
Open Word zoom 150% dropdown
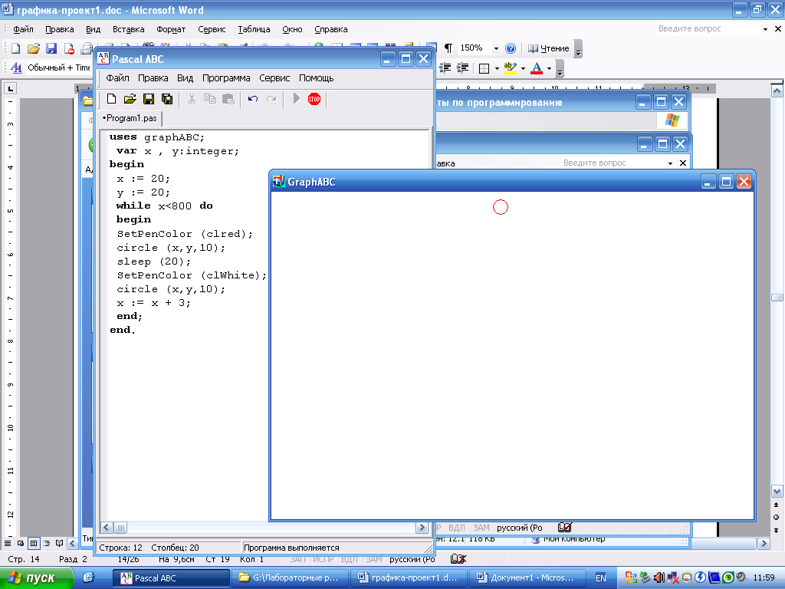coord(496,48)
